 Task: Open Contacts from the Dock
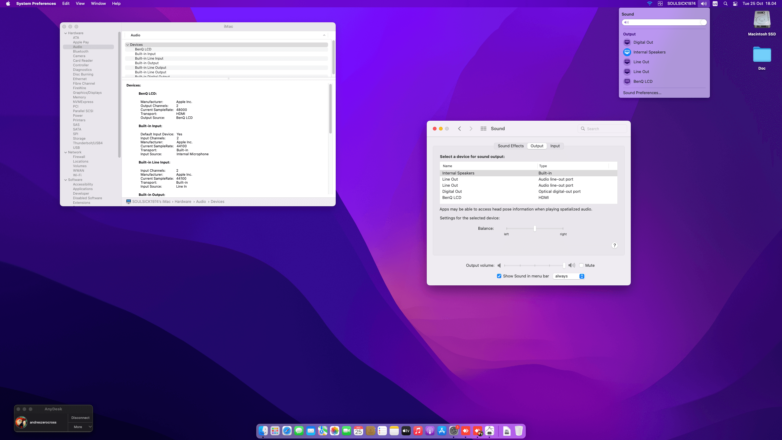370,431
